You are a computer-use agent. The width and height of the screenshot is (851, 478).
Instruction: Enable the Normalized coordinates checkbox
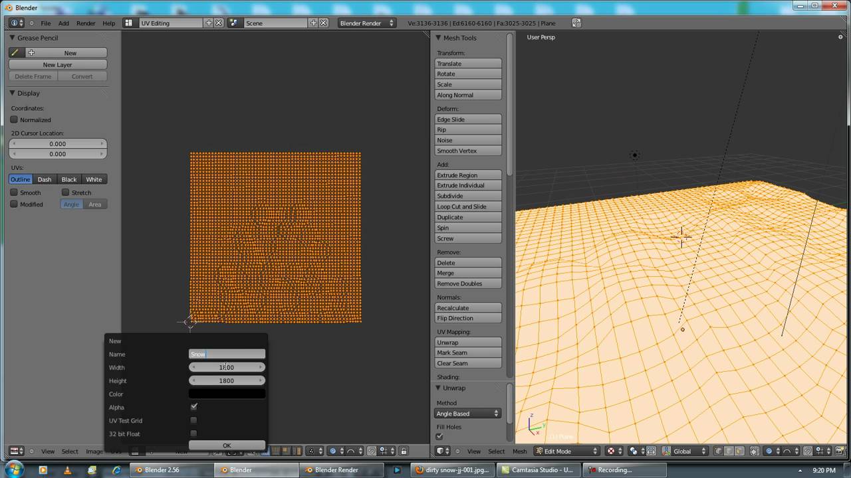point(14,119)
